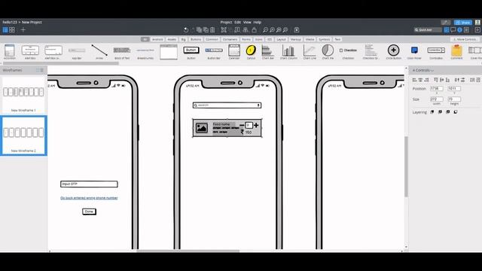This screenshot has width=482, height=271.
Task: Insert the Accordion control
Action: pos(10,52)
